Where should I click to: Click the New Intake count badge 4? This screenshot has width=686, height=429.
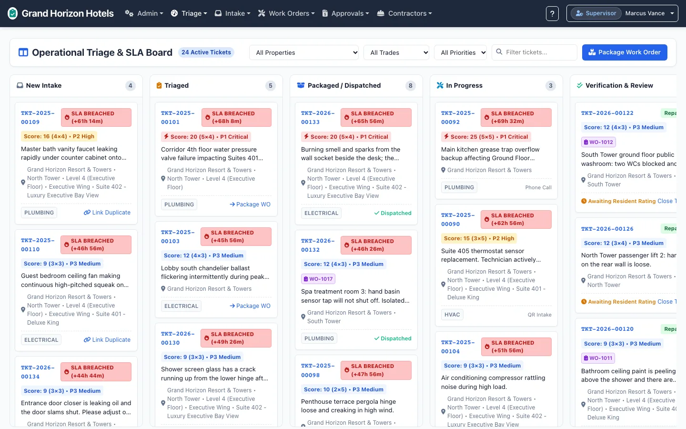tap(131, 86)
